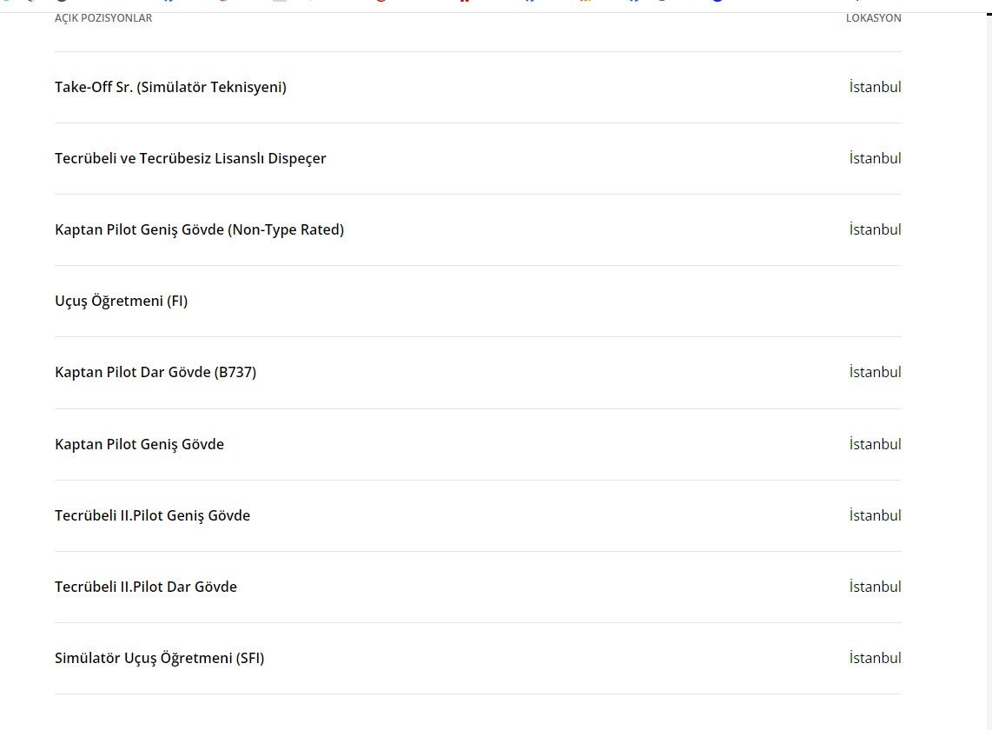The width and height of the screenshot is (992, 730).
Task: Open the Uçuş Öğretmeni (FI) position
Action: [x=121, y=301]
